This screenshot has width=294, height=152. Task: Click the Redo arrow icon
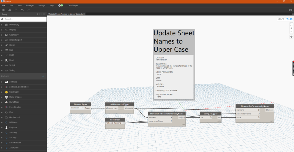pos(28,10)
